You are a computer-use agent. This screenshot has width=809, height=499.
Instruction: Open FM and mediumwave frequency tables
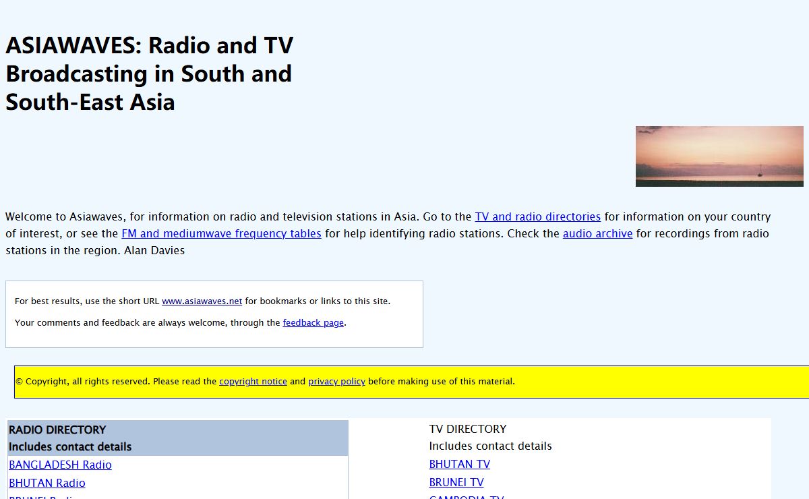221,234
